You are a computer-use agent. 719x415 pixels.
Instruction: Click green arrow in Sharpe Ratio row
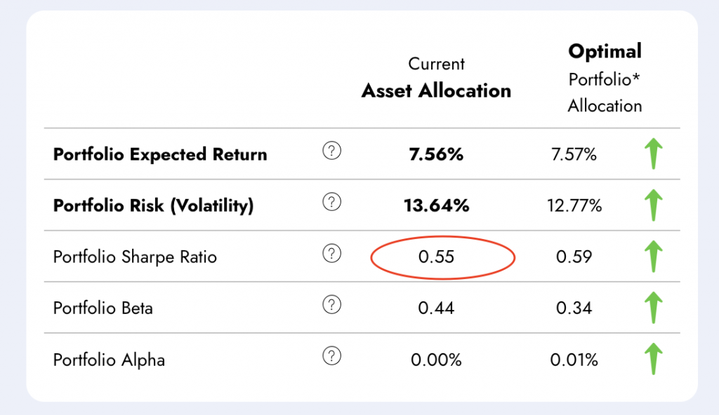coord(654,257)
